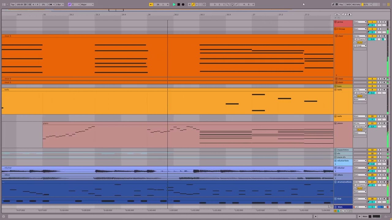Toggle the purple scale mode icon

coord(70,5)
